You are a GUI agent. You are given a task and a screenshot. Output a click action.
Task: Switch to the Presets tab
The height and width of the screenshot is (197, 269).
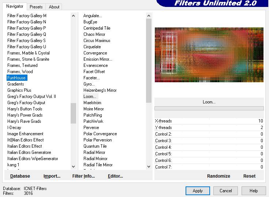click(36, 7)
